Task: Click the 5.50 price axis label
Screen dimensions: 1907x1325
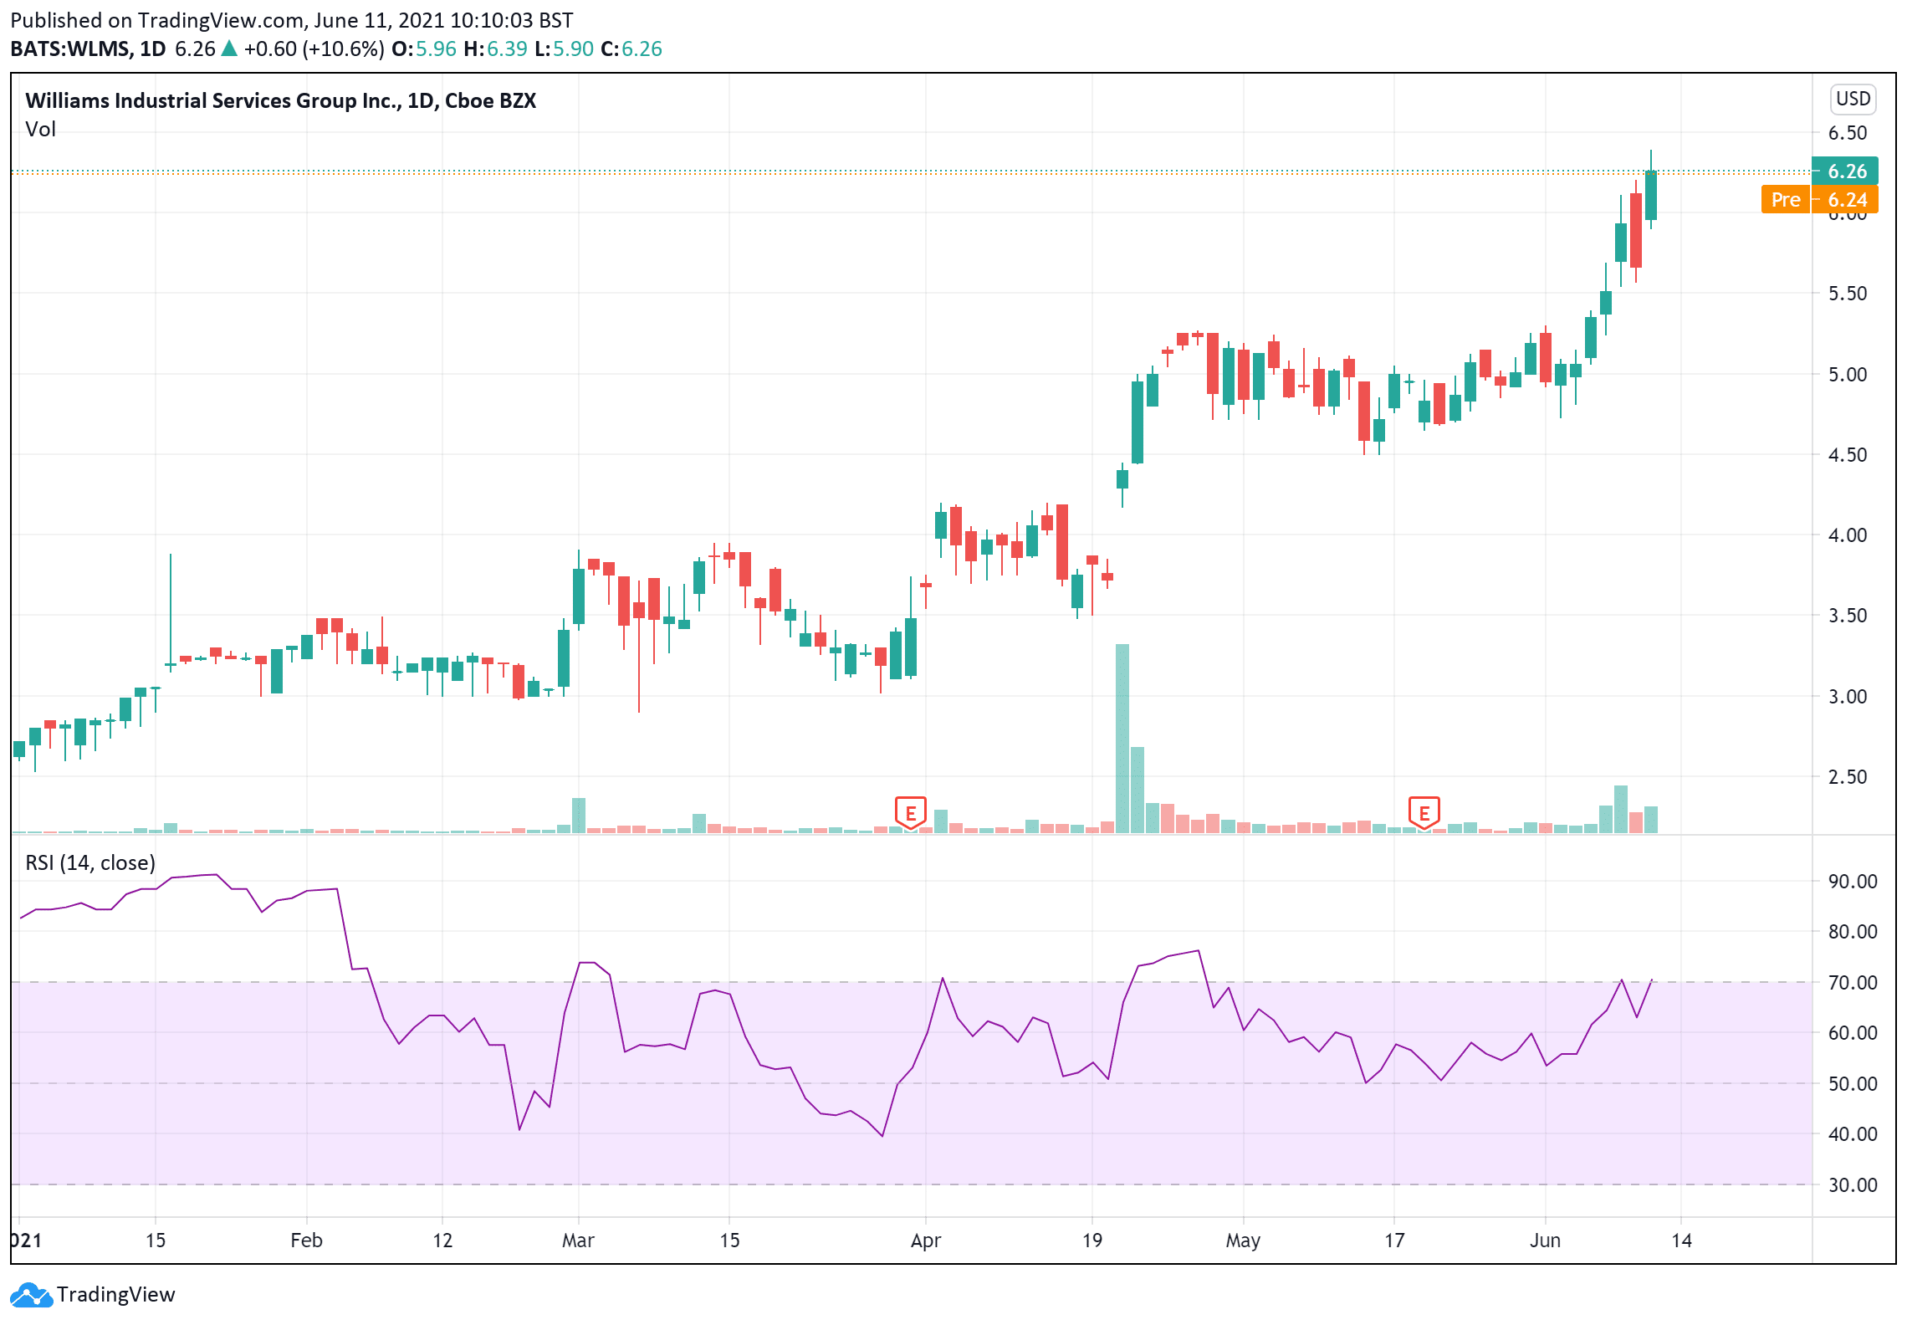Action: (1847, 294)
